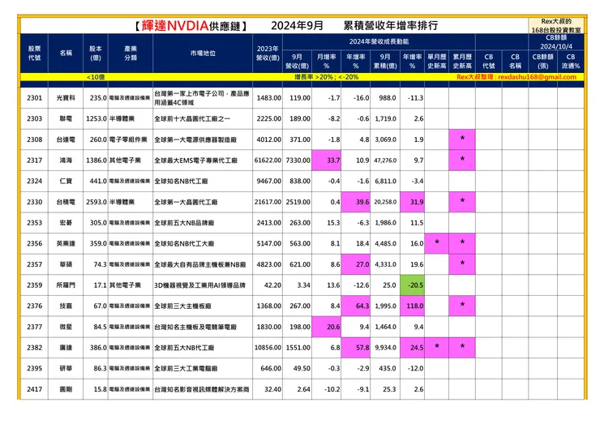
Task: Select stock code 2317 cell
Action: click(x=34, y=161)
